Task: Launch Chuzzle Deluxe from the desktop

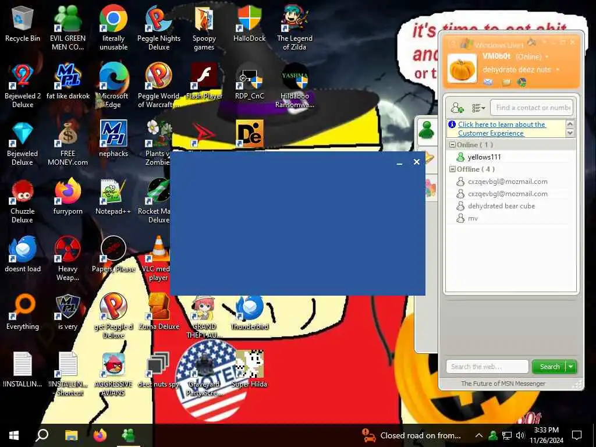Action: 23,201
